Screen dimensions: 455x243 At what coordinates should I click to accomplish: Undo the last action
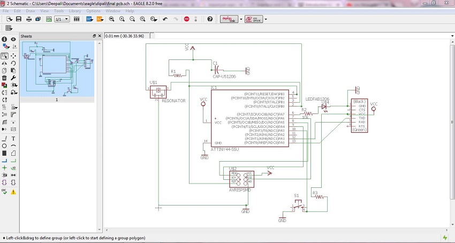(165, 19)
